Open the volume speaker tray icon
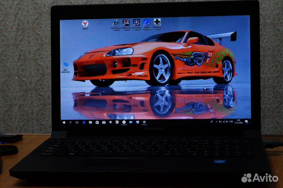The image size is (283, 188). click(227, 122)
